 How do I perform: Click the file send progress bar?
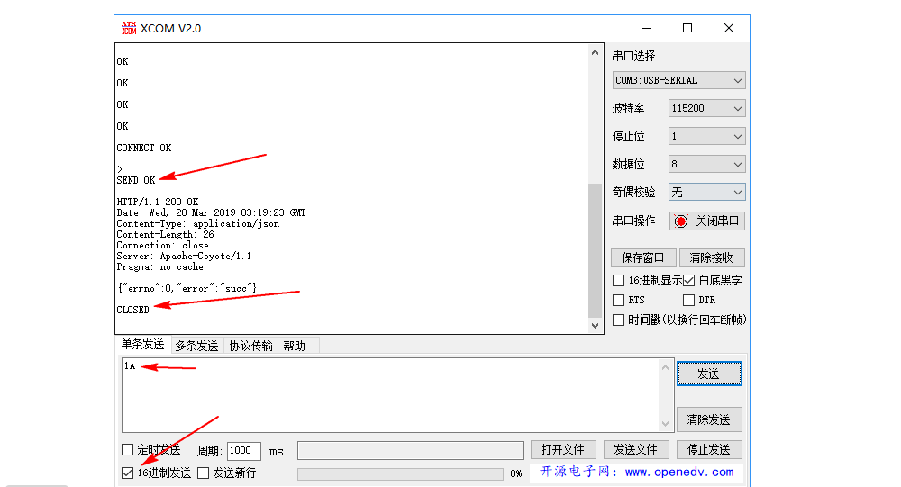click(400, 473)
